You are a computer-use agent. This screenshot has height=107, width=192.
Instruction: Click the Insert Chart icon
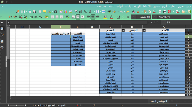point(66,12)
